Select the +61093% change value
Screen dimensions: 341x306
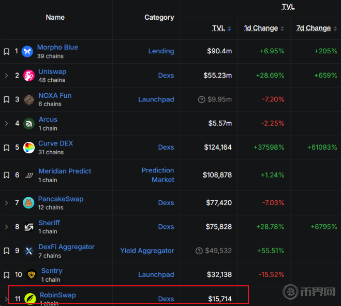(x=322, y=148)
